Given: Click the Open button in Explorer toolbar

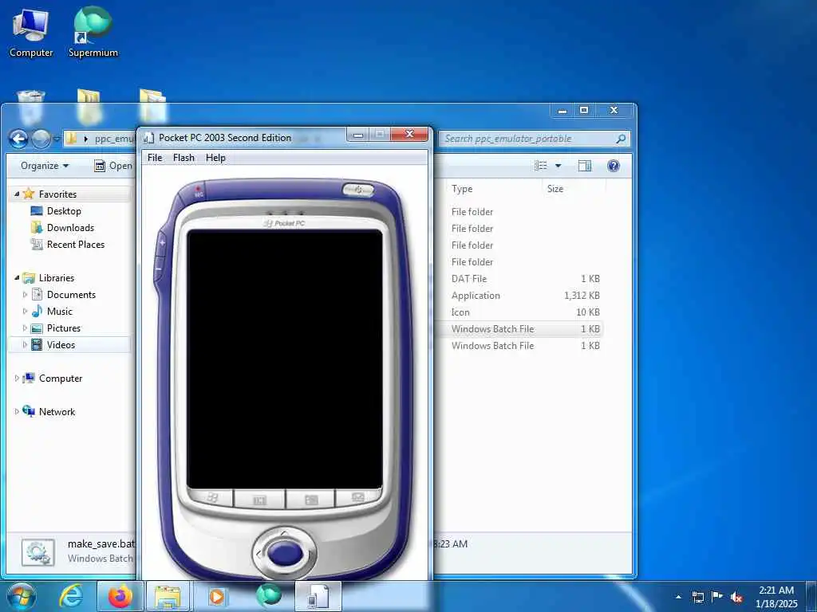Looking at the screenshot, I should [113, 166].
